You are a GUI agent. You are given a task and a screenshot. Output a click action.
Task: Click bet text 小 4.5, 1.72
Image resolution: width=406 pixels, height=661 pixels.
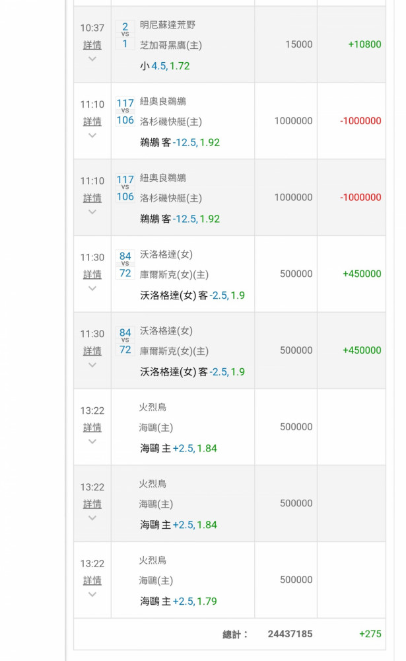pyautogui.click(x=164, y=66)
